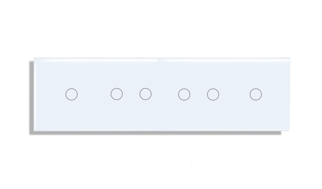Click blank glass between fifth and sixth circles

pos(234,95)
